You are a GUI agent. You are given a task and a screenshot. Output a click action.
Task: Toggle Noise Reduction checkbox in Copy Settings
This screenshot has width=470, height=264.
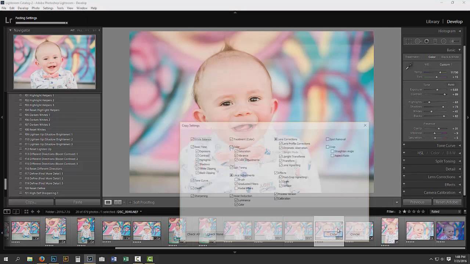coord(231,196)
